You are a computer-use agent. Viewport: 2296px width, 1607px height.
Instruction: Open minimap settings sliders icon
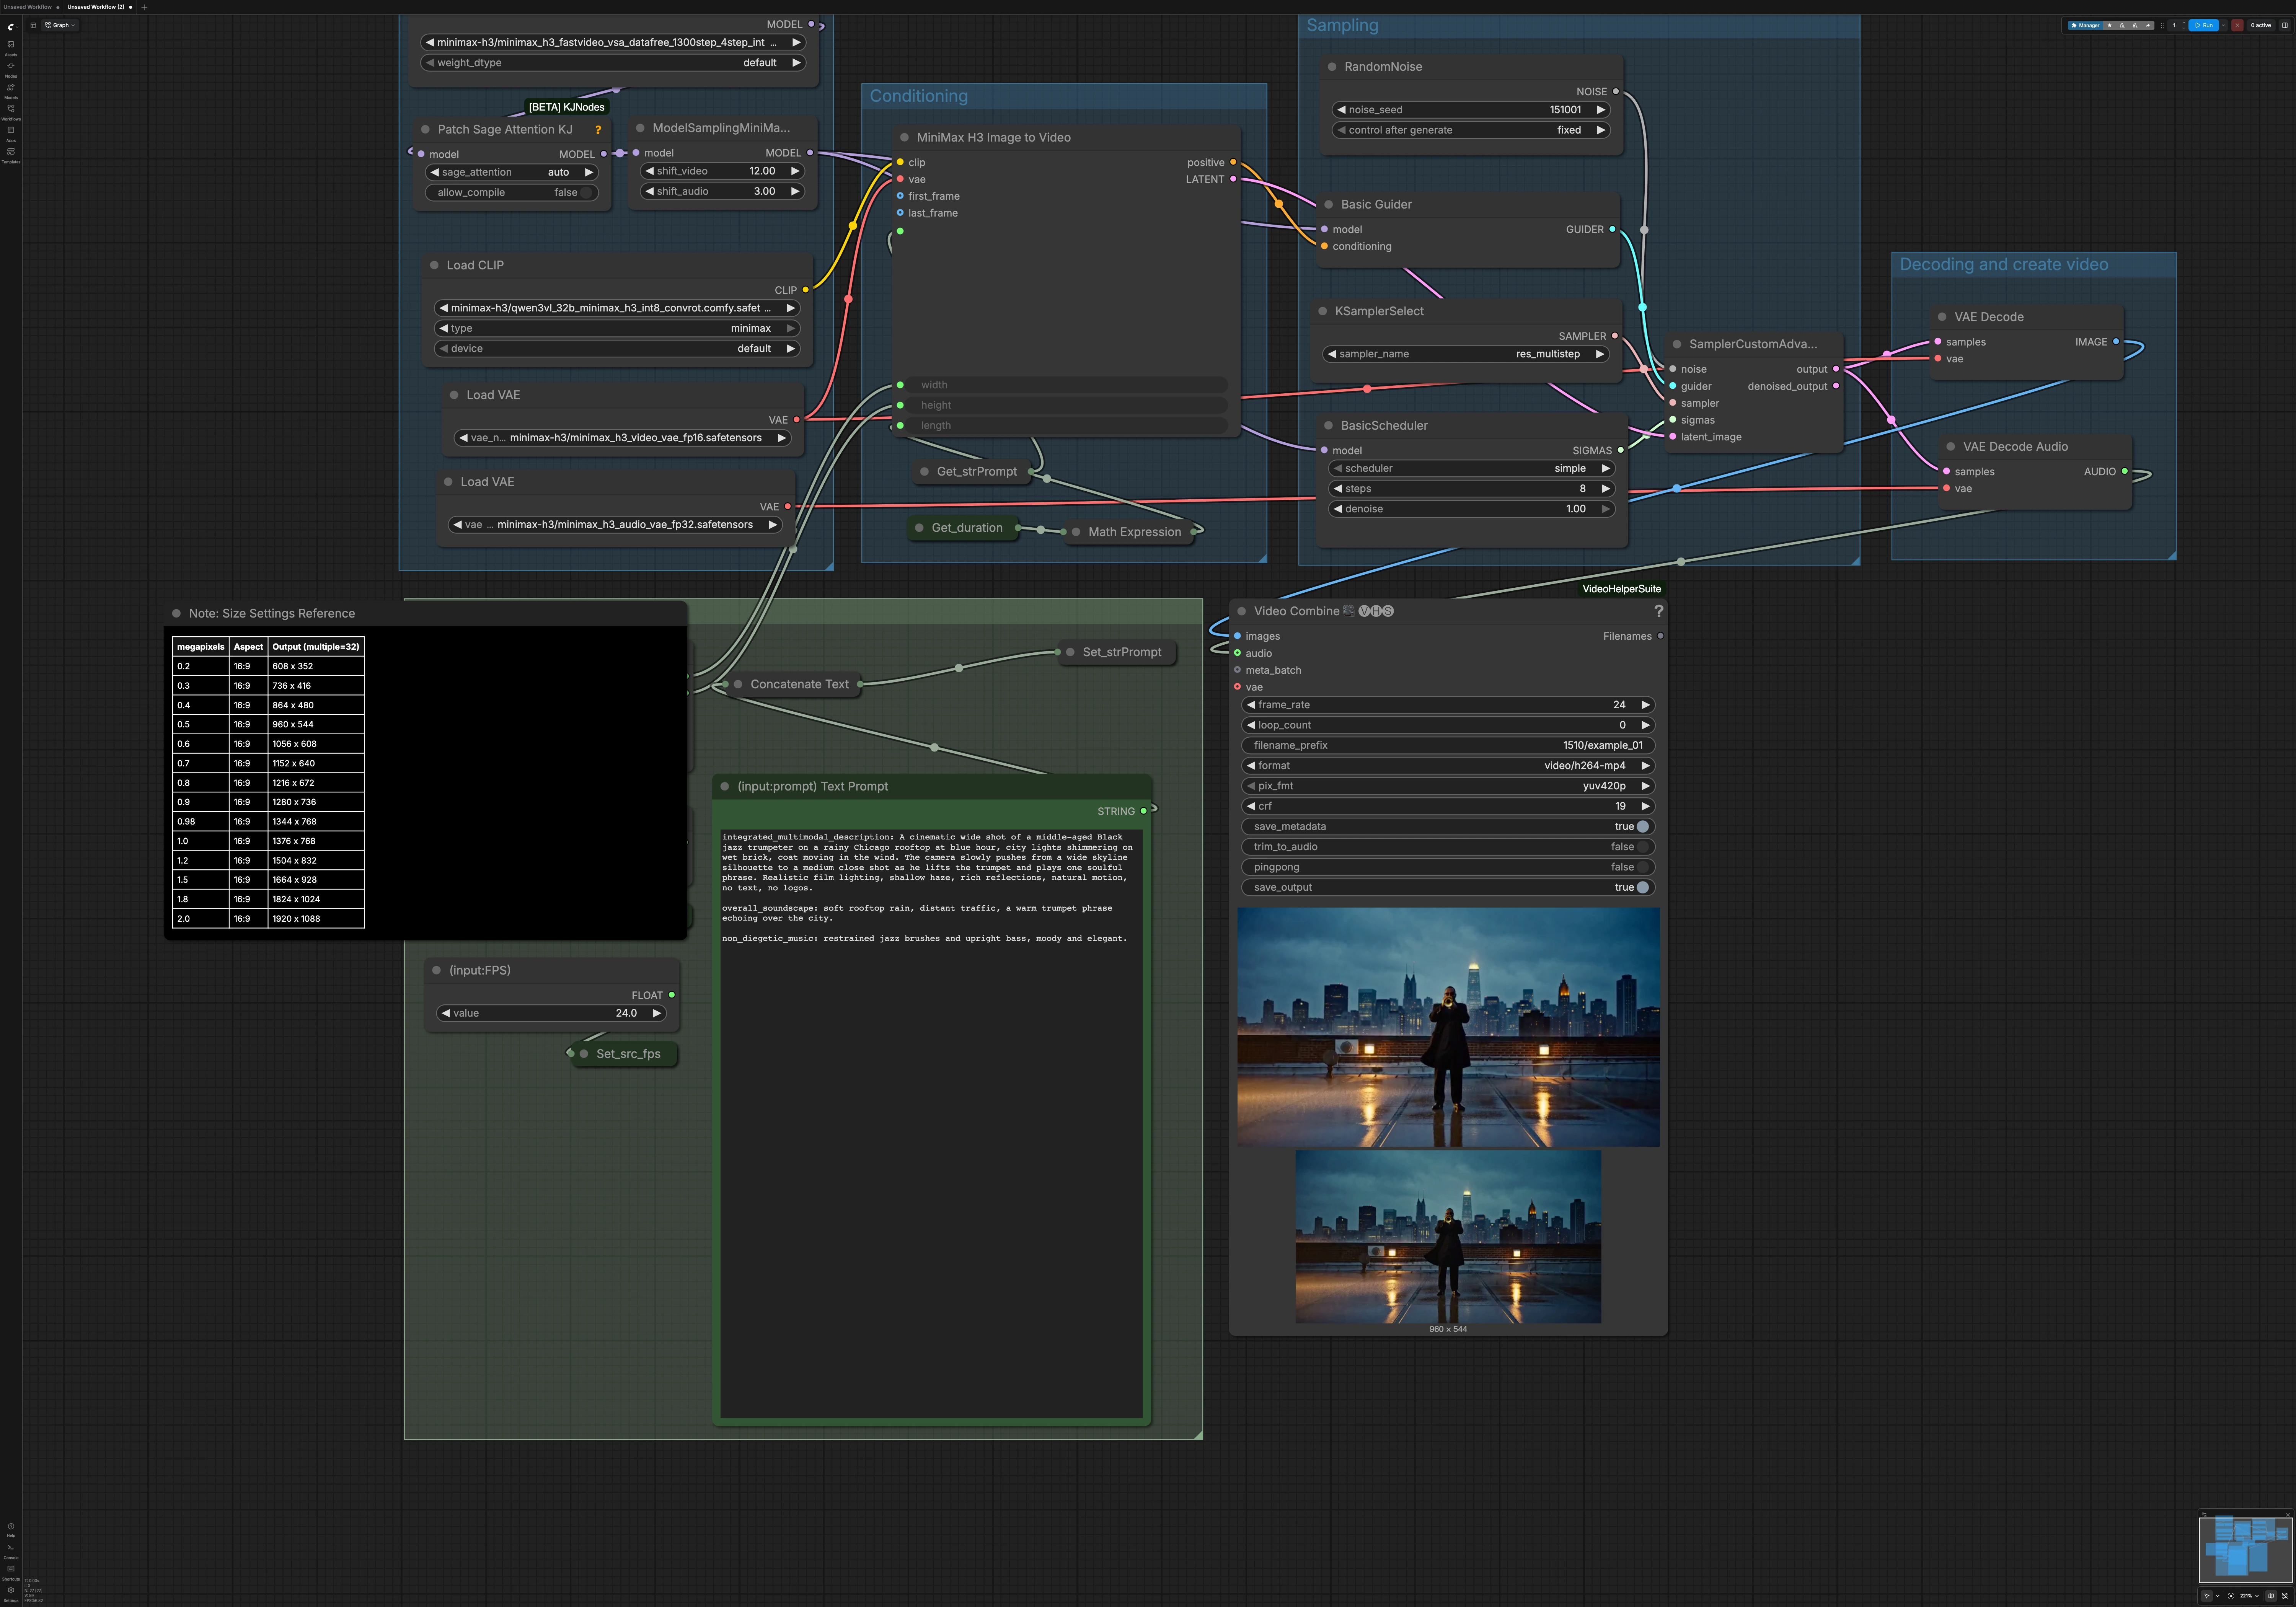[2204, 1515]
